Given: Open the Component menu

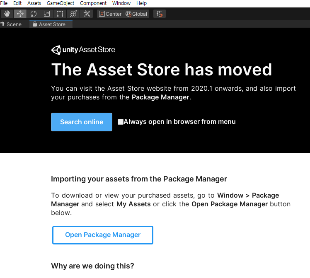Looking at the screenshot, I should click(93, 3).
